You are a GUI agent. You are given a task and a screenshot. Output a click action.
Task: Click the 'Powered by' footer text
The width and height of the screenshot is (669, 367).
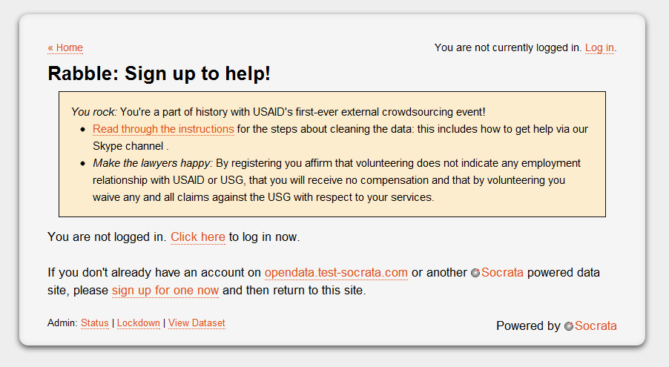[x=528, y=326]
